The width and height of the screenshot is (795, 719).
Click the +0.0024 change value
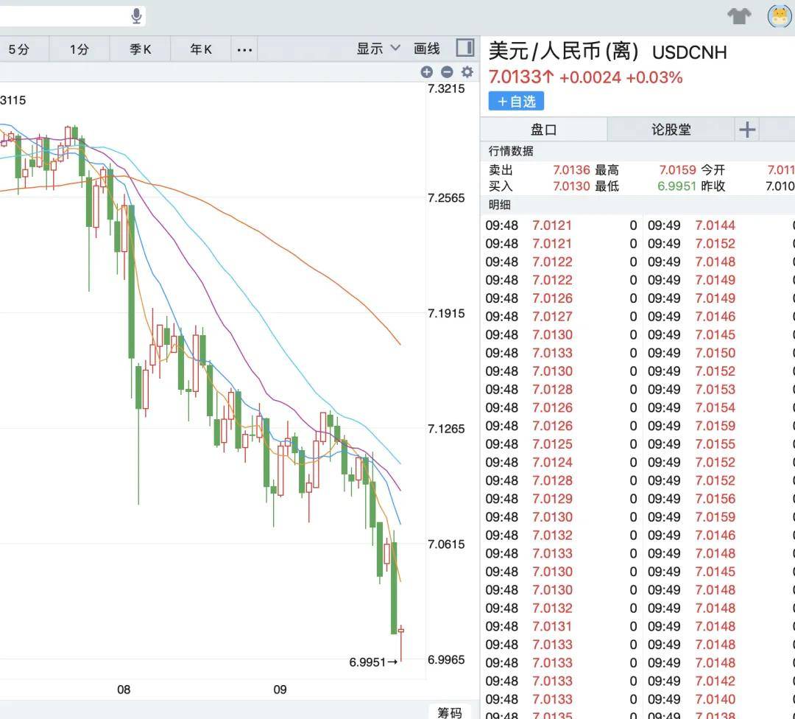(x=590, y=77)
